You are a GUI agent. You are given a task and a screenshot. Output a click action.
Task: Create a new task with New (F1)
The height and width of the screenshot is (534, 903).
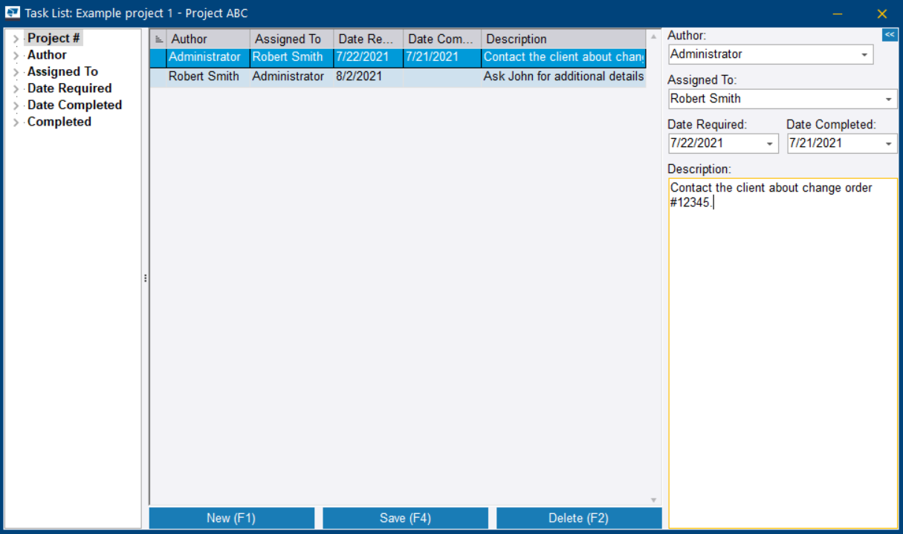click(x=230, y=518)
